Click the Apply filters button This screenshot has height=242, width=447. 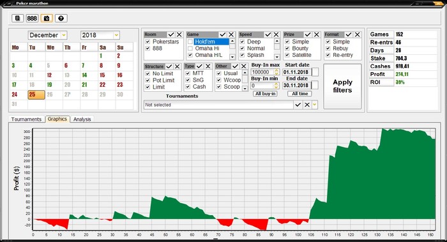[342, 86]
